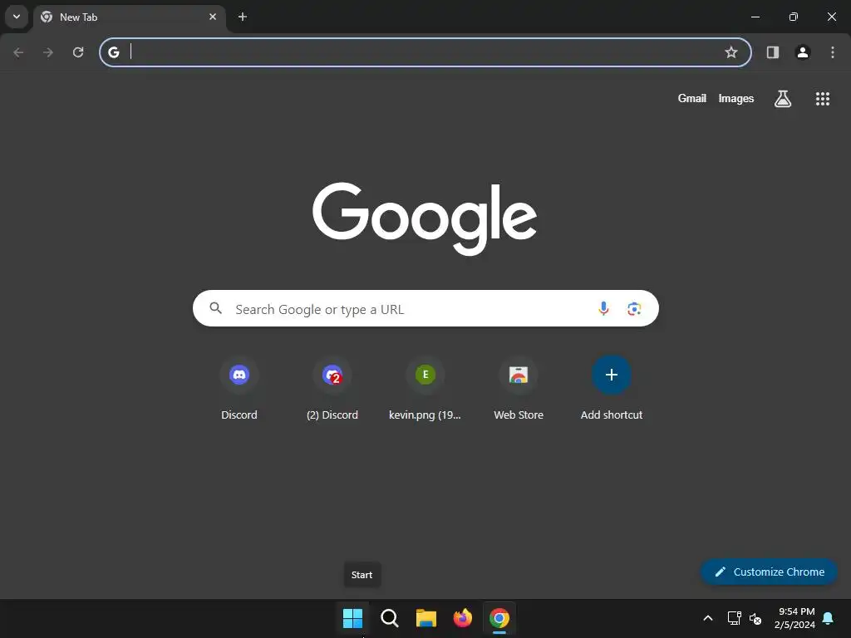Go back to previous page
This screenshot has height=638, width=851.
point(18,52)
